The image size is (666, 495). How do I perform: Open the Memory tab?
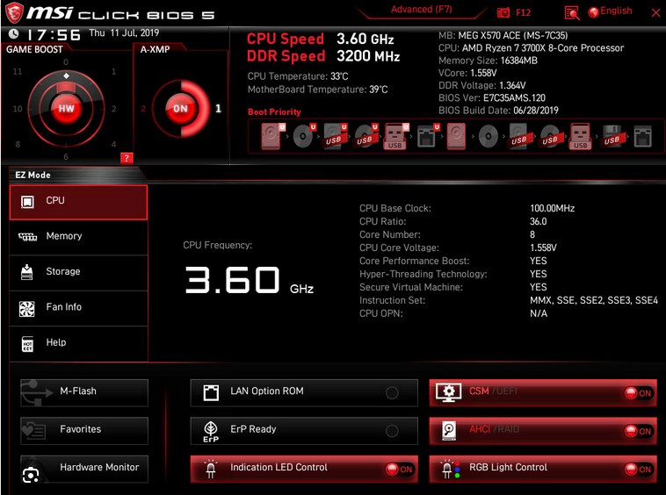click(78, 237)
